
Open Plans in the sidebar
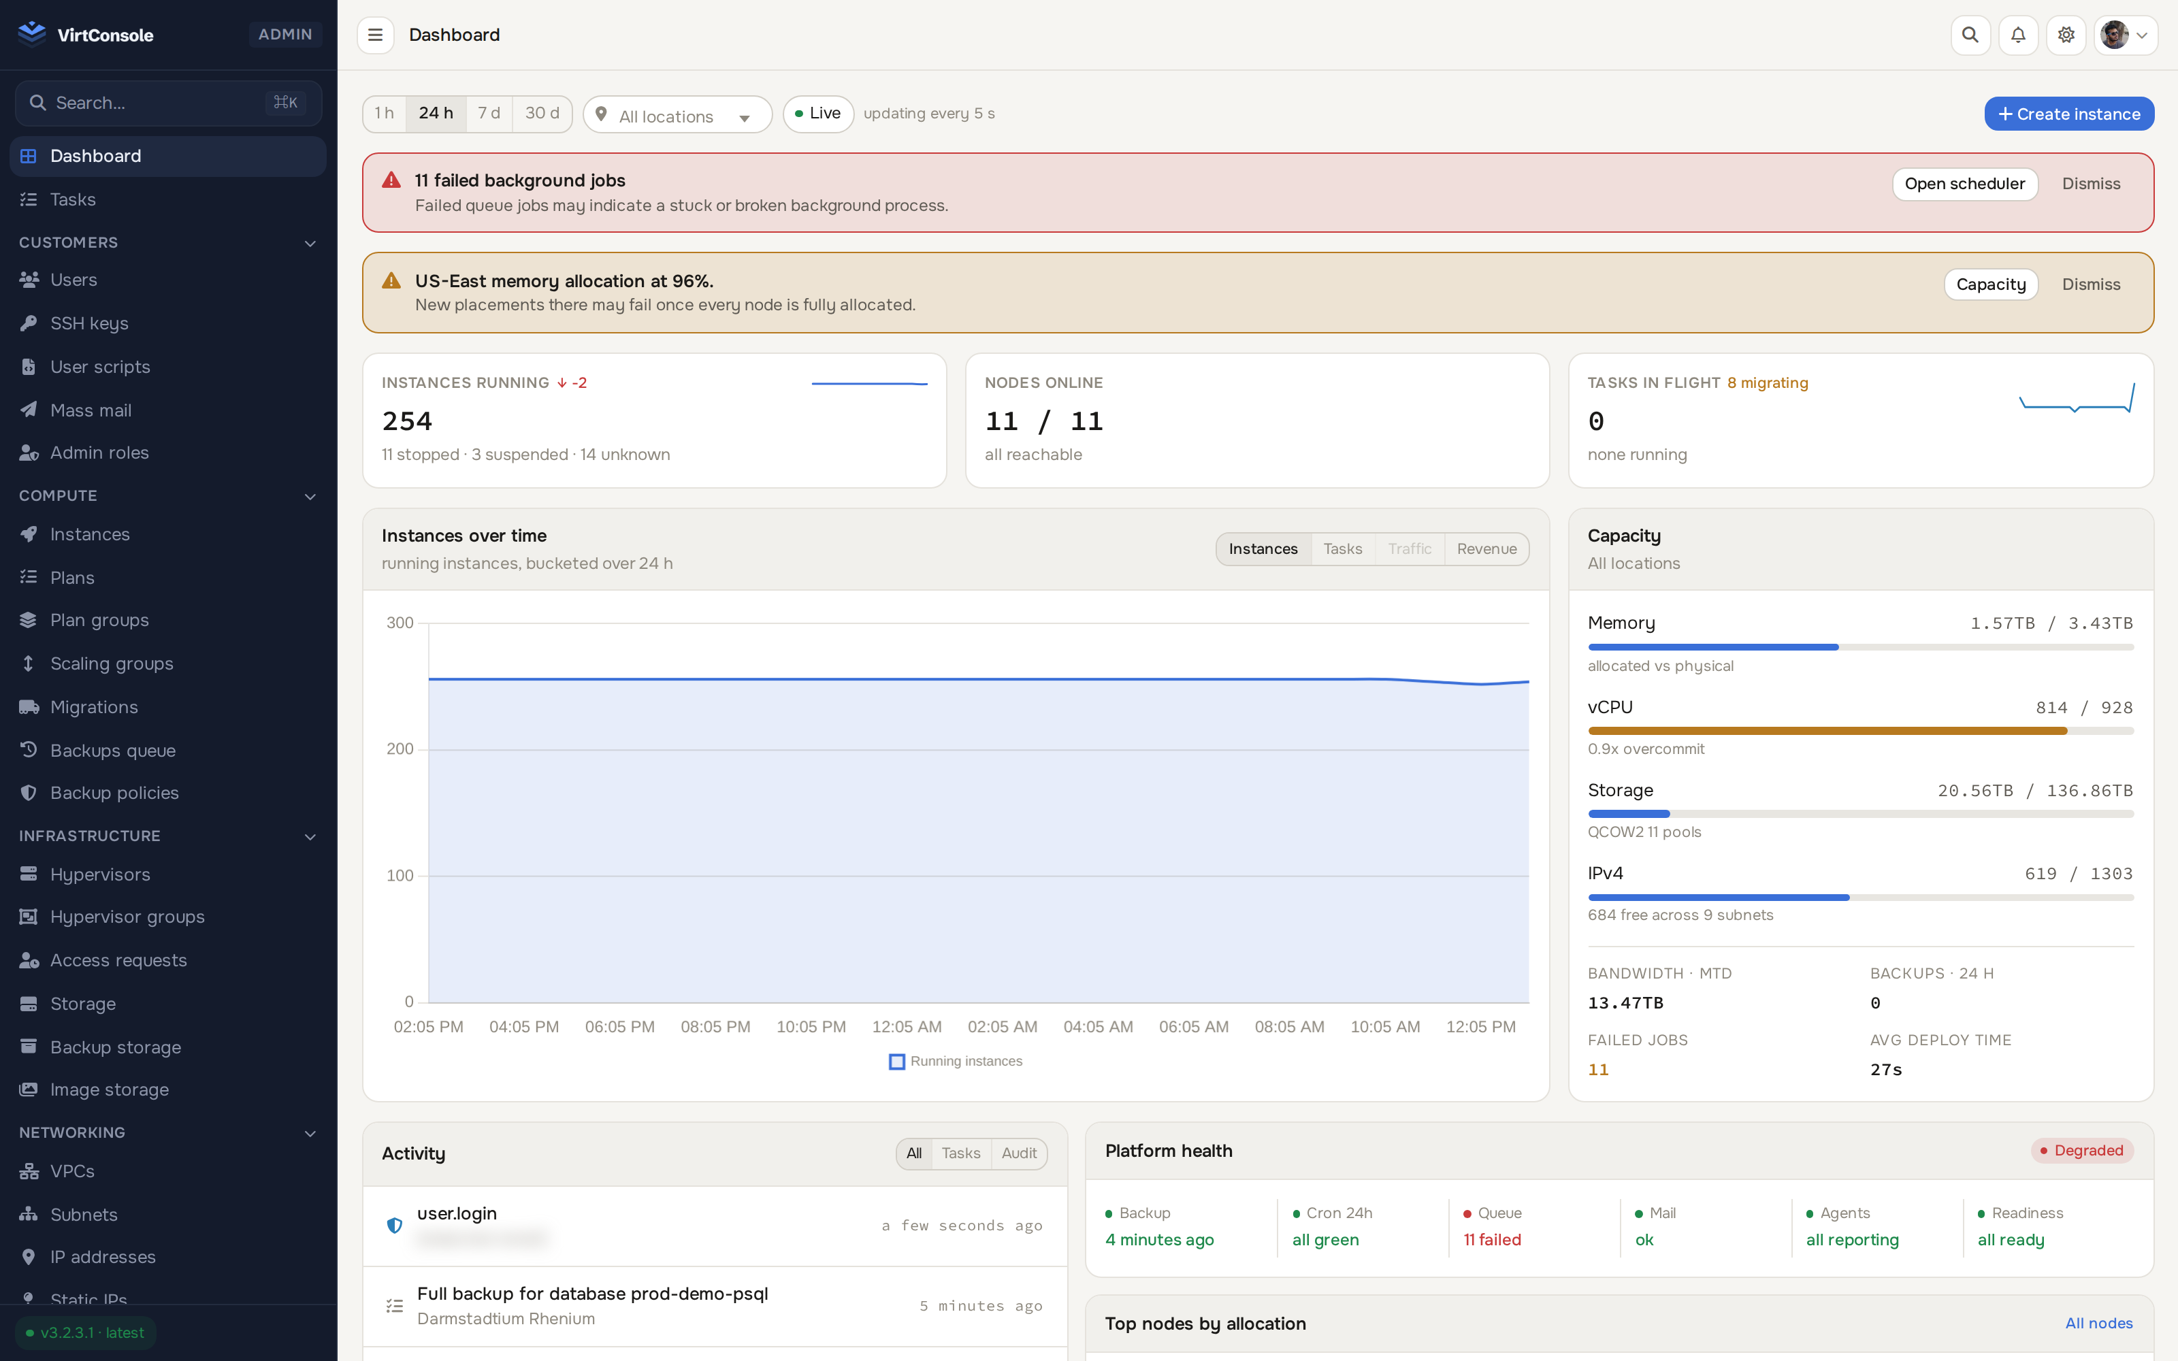(167, 577)
